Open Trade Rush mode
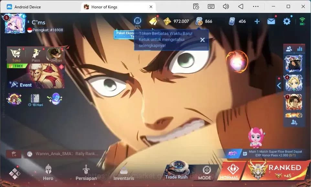 [177, 170]
